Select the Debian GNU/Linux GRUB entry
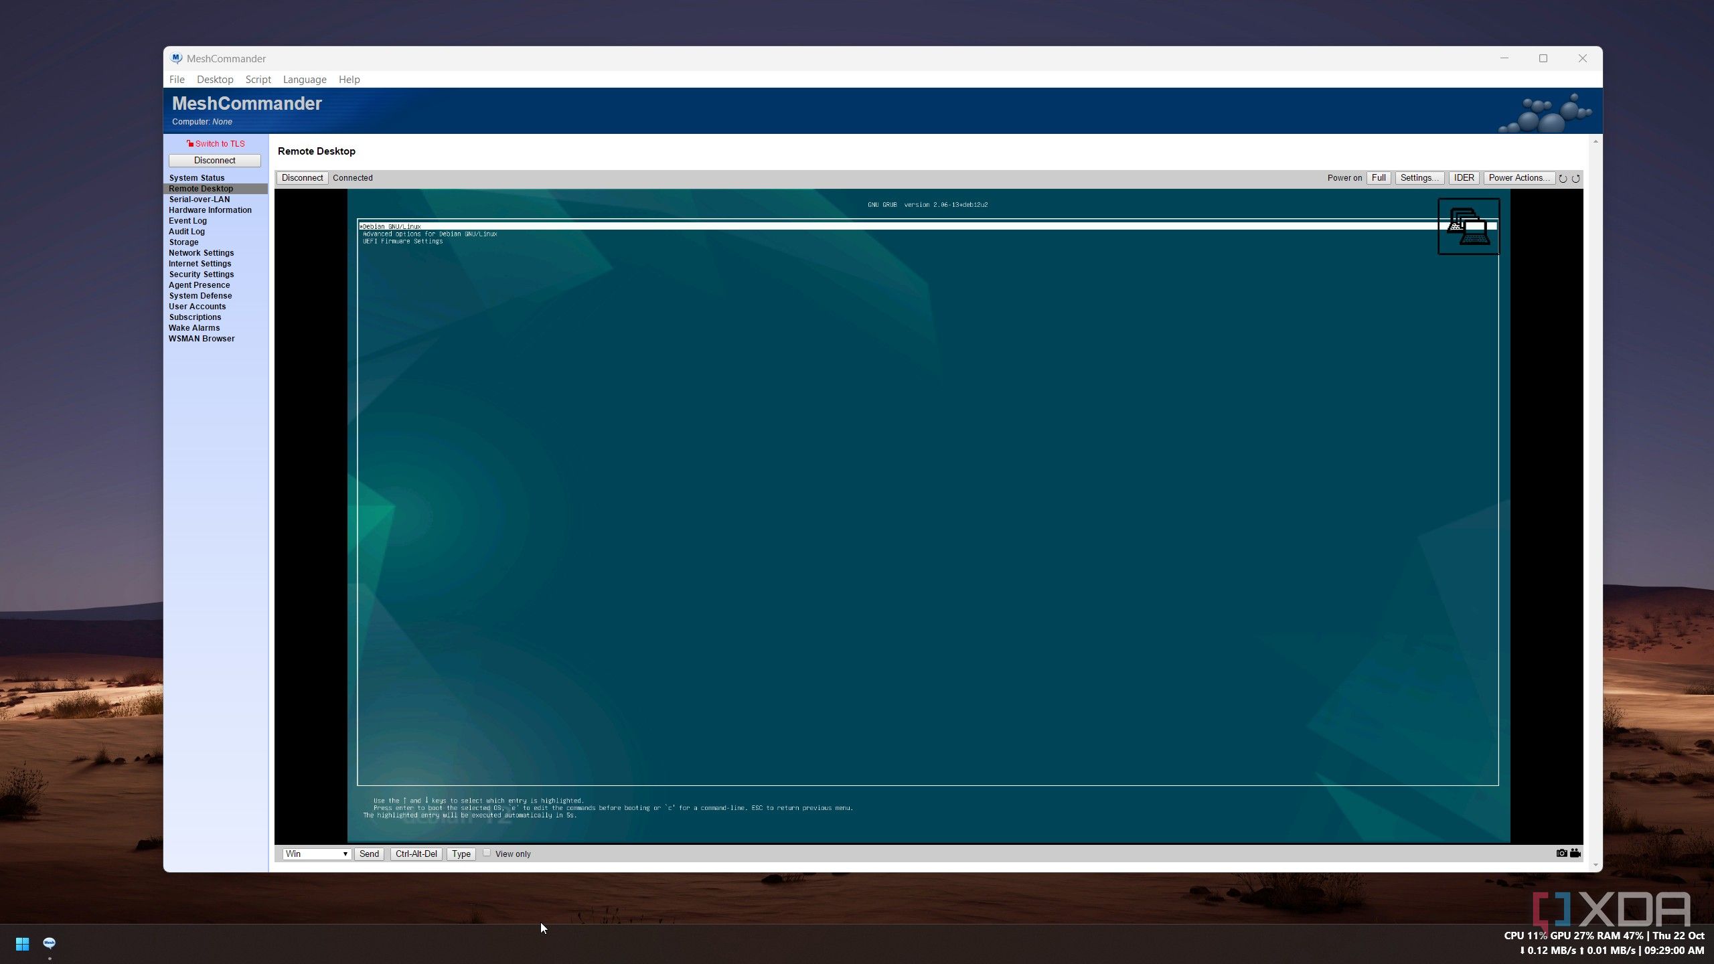 [927, 226]
